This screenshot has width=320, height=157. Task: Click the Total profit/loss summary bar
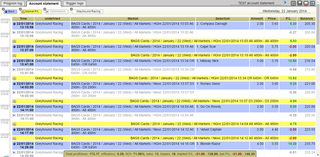(x=160, y=154)
